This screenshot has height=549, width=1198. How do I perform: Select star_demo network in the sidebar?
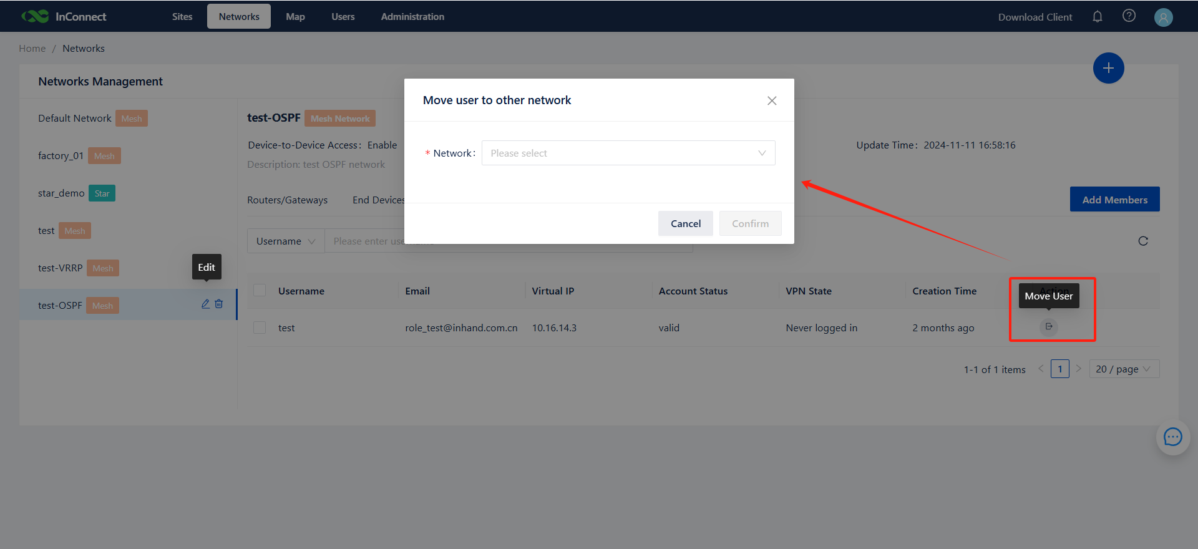pyautogui.click(x=61, y=193)
